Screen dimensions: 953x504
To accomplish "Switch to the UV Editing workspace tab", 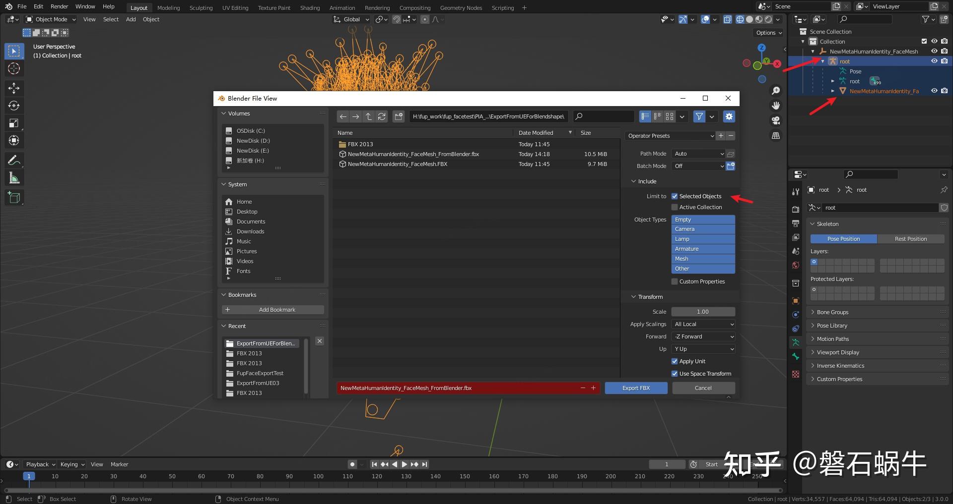I will (235, 8).
